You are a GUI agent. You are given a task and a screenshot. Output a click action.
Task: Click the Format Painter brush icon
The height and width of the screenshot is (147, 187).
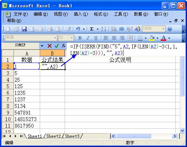coord(68,29)
